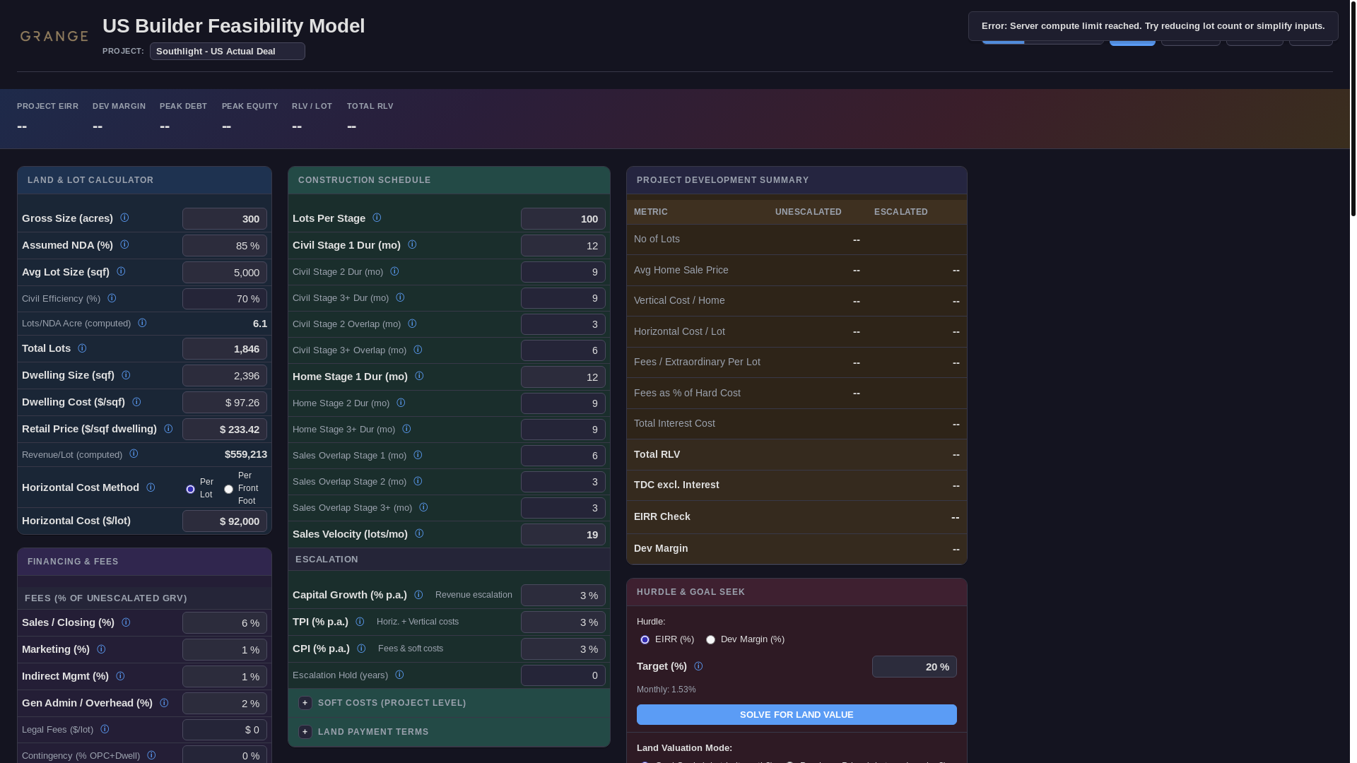
Task: Show info for Lots Per Stage
Action: [377, 218]
